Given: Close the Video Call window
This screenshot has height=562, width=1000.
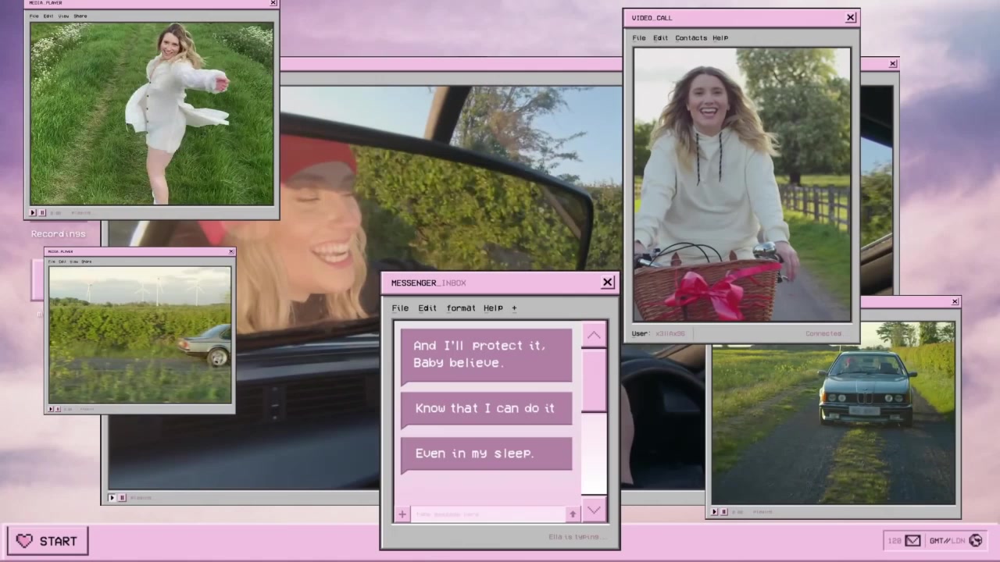Looking at the screenshot, I should tap(851, 17).
